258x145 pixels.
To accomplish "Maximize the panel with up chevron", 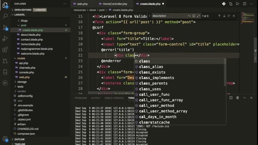I will tap(245, 98).
